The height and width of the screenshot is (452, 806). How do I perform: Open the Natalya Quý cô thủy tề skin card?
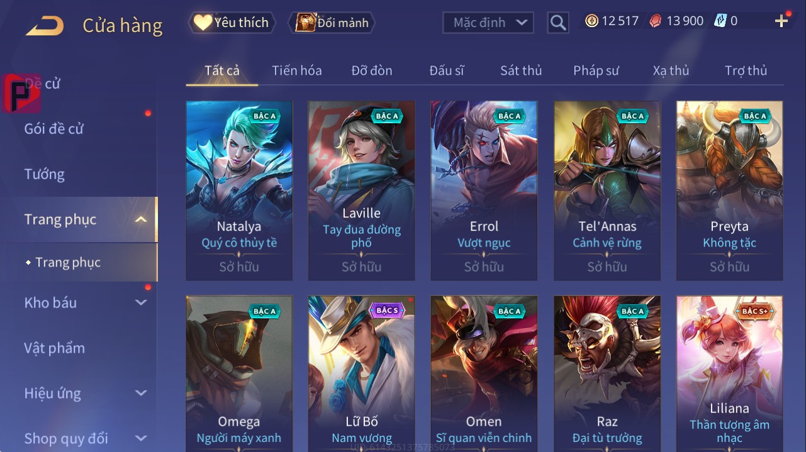(x=239, y=190)
